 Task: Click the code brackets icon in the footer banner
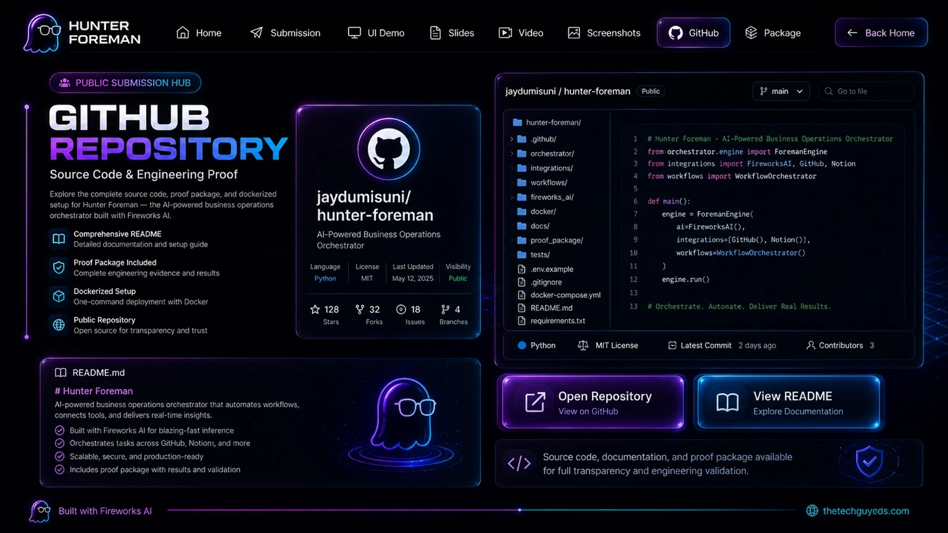click(x=519, y=463)
